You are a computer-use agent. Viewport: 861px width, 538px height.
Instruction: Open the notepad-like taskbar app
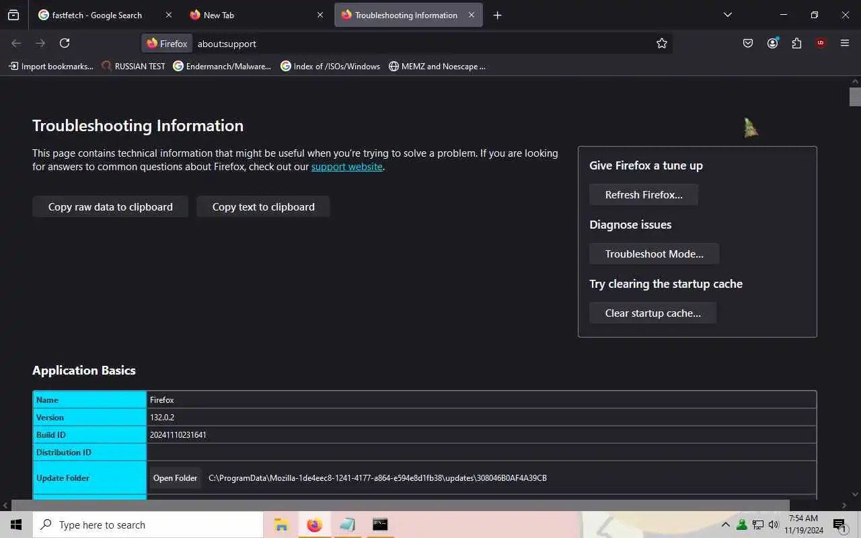(x=347, y=525)
